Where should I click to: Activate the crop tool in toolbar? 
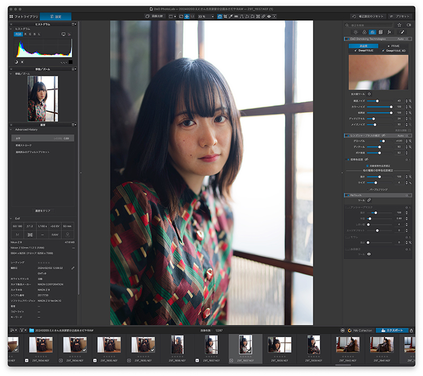click(225, 16)
